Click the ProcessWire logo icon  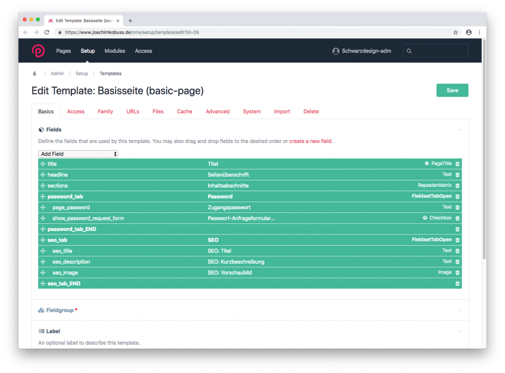click(x=38, y=51)
